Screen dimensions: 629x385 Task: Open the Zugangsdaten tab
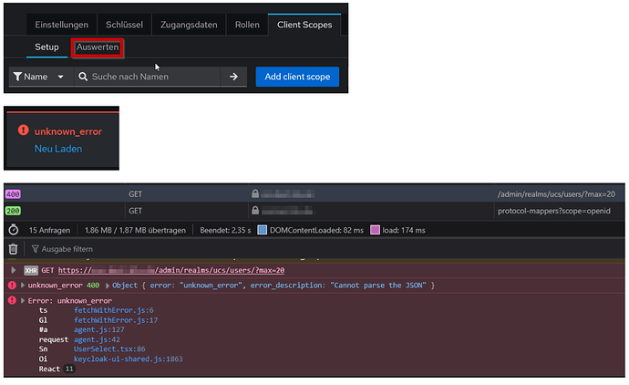pyautogui.click(x=189, y=25)
